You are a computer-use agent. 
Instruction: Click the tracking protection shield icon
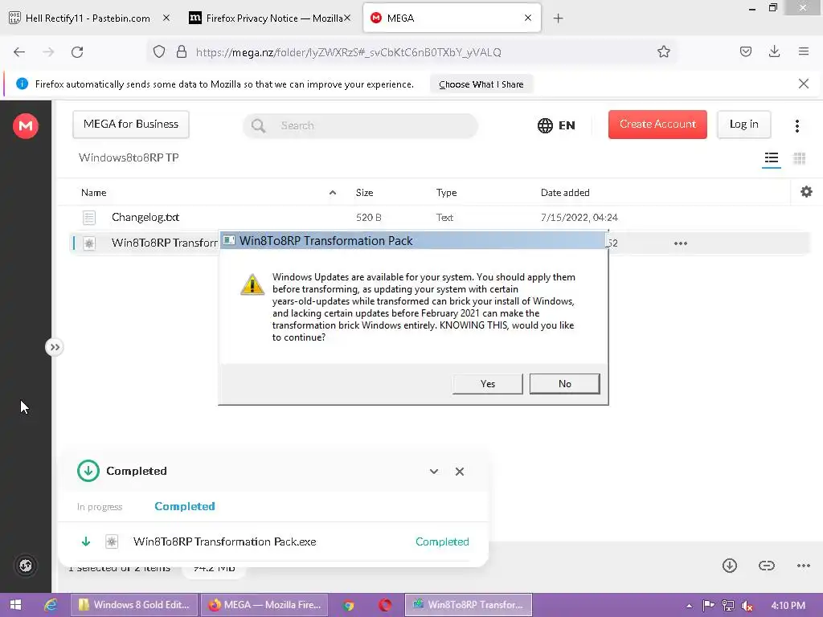click(159, 51)
